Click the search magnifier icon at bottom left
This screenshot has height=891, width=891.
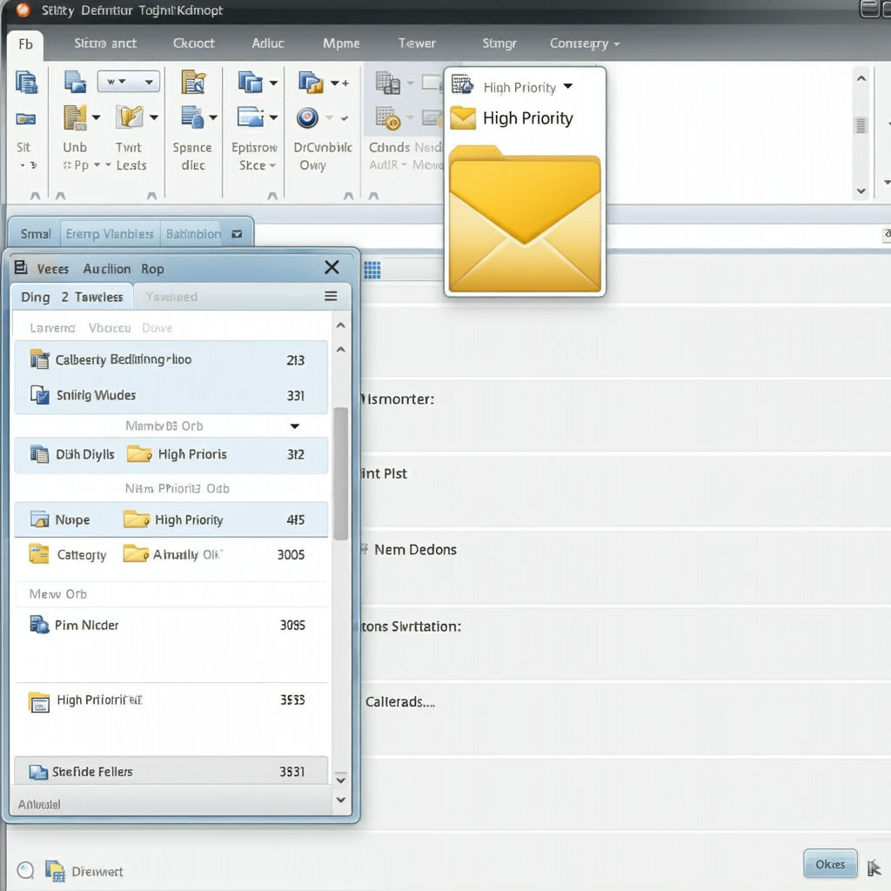[x=25, y=870]
